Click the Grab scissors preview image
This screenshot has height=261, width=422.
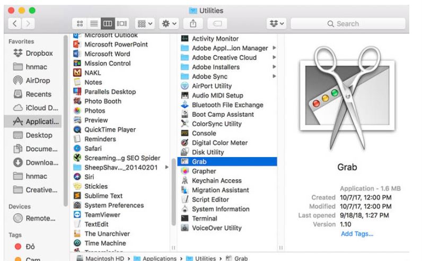click(347, 98)
